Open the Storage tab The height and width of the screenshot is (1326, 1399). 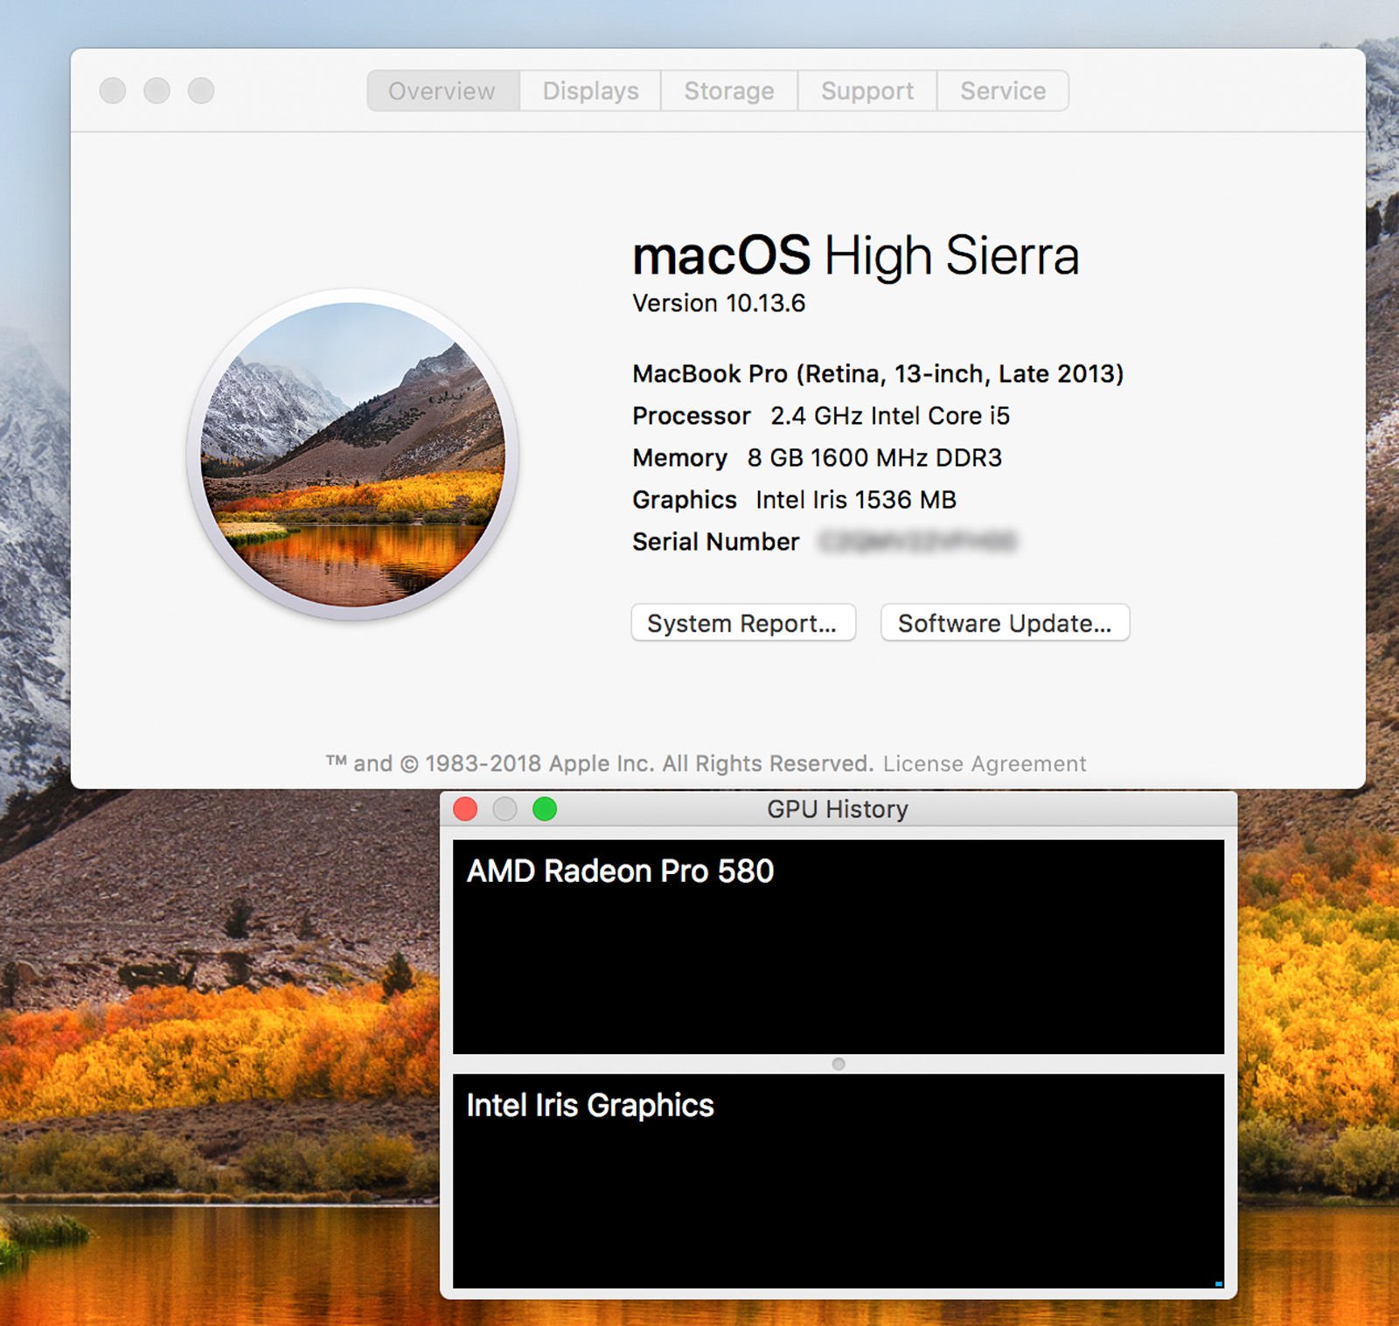pos(729,90)
